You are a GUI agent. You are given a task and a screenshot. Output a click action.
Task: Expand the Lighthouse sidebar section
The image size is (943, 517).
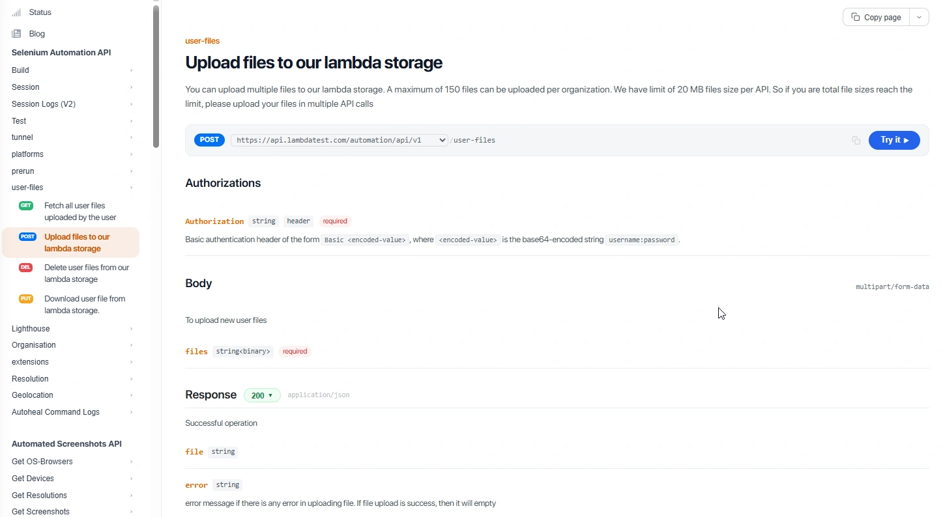71,329
